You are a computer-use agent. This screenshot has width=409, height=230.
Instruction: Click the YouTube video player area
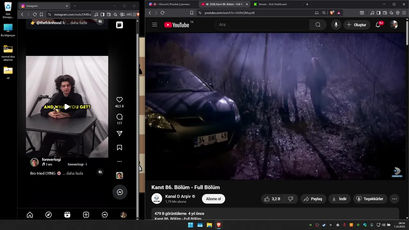tap(275, 106)
